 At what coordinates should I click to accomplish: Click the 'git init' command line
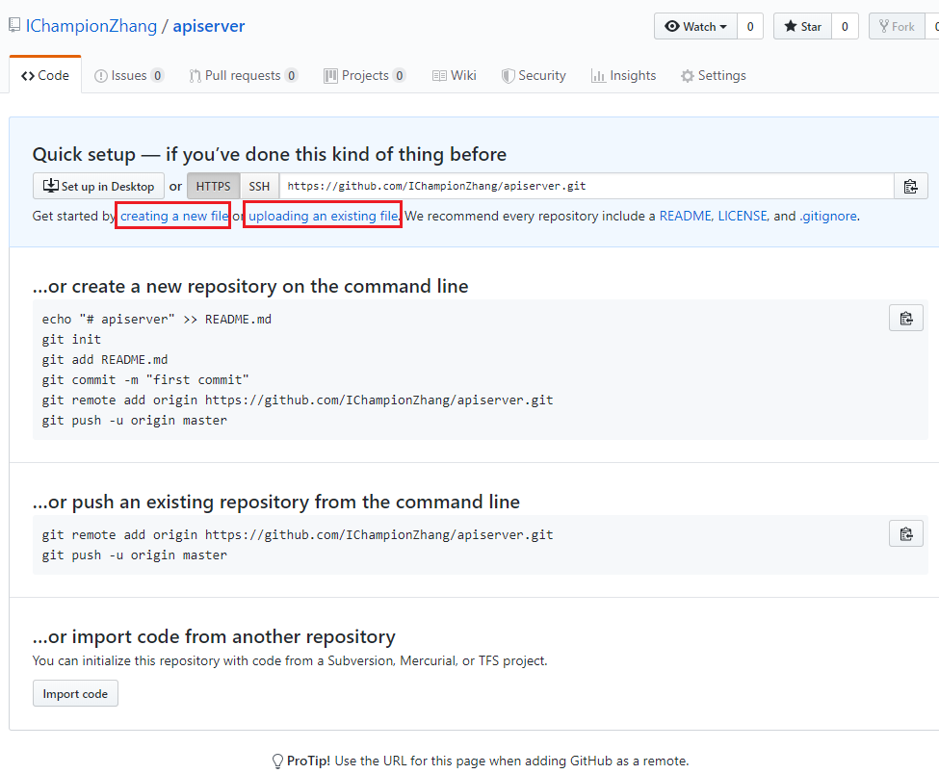[x=71, y=340]
